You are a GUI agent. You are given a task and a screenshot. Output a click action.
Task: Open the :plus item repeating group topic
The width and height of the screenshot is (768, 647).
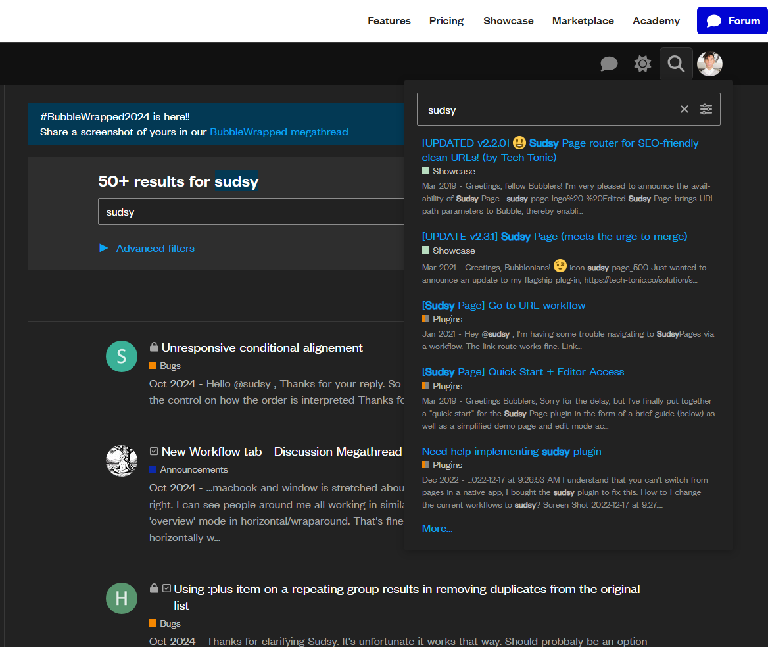(x=406, y=597)
